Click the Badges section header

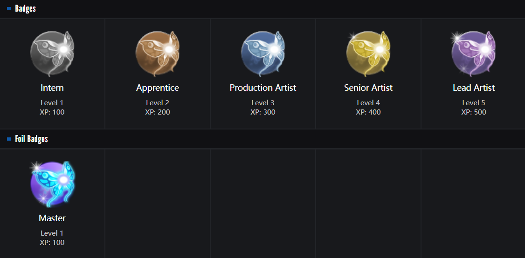coord(25,8)
